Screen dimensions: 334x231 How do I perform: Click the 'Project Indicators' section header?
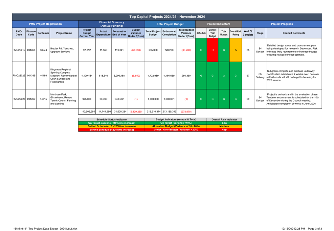tap(218, 24)
